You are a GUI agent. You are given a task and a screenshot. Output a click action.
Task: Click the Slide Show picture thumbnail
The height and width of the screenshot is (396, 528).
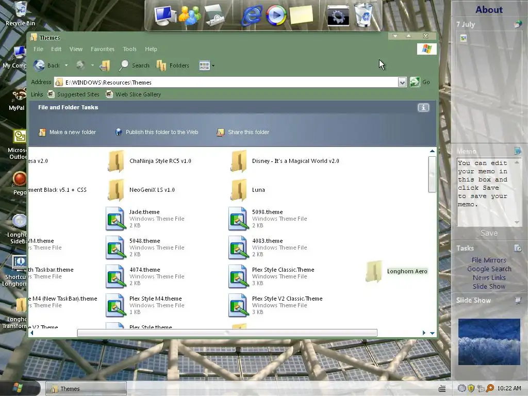[x=489, y=342]
